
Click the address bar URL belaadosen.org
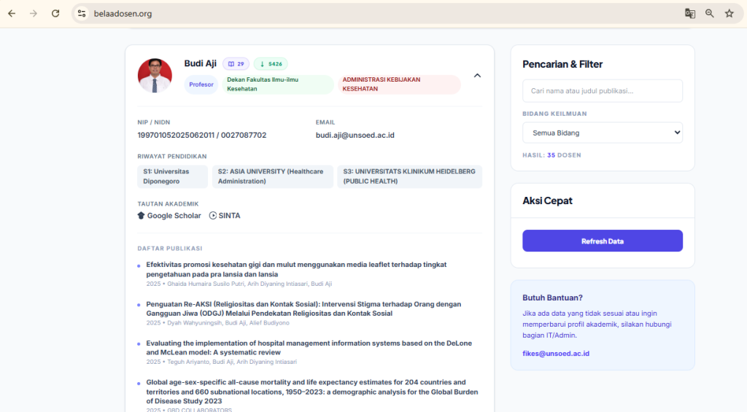pyautogui.click(x=123, y=13)
